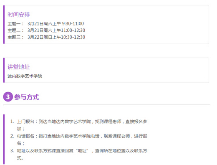Click list item 地址以及联系方式 instruction

click(x=79, y=154)
